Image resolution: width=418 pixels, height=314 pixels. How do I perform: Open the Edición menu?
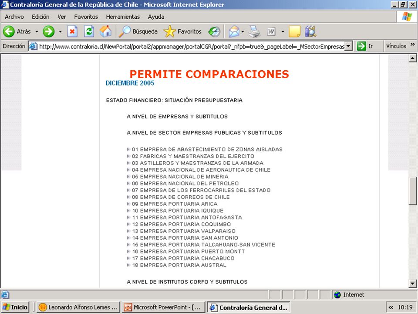tap(40, 17)
